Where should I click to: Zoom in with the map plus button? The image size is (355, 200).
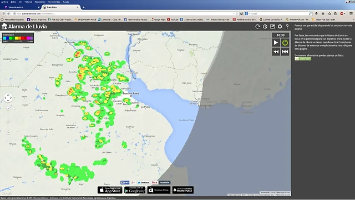tap(8, 108)
